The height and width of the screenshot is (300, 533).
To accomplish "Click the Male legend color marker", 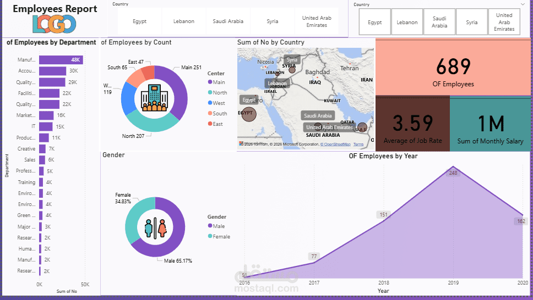I will pos(210,226).
